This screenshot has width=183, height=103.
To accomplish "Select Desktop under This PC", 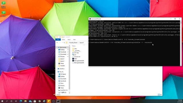I will 62,76.
